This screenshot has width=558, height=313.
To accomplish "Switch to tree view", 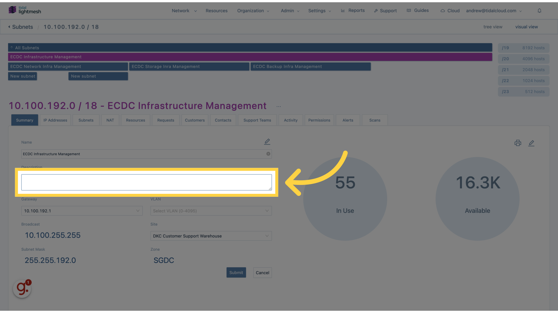I will click(493, 27).
